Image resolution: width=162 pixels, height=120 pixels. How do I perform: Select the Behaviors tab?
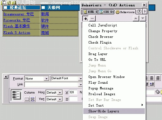pyautogui.click(x=125, y=12)
